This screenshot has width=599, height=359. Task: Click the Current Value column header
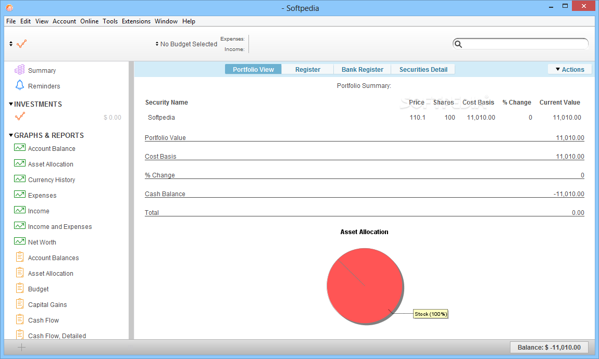click(x=559, y=102)
